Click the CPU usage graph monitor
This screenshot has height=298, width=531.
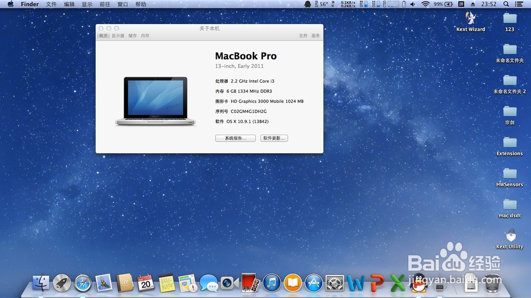(x=393, y=4)
